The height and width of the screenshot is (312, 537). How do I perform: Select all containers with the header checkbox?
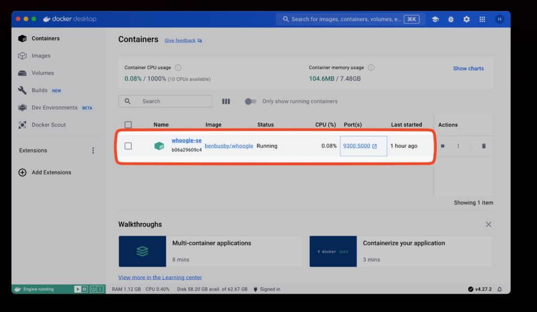coord(128,125)
